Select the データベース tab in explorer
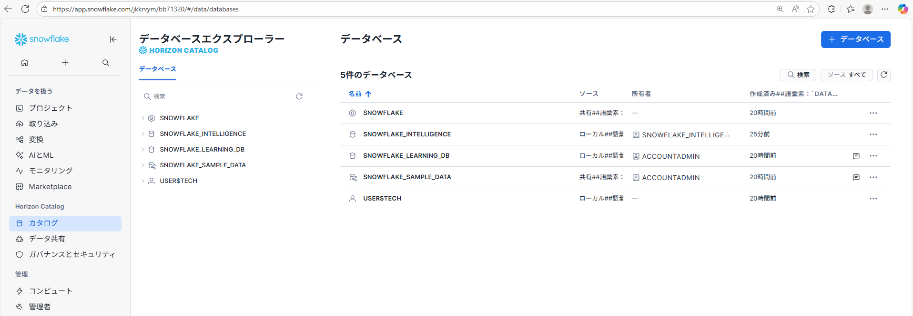Image resolution: width=913 pixels, height=316 pixels. [x=158, y=69]
